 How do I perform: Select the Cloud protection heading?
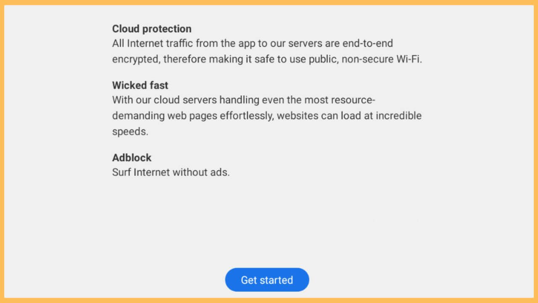pyautogui.click(x=151, y=29)
